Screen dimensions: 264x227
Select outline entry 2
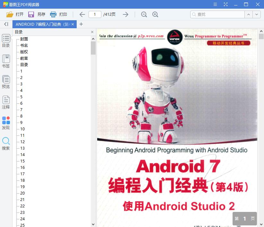[21, 77]
